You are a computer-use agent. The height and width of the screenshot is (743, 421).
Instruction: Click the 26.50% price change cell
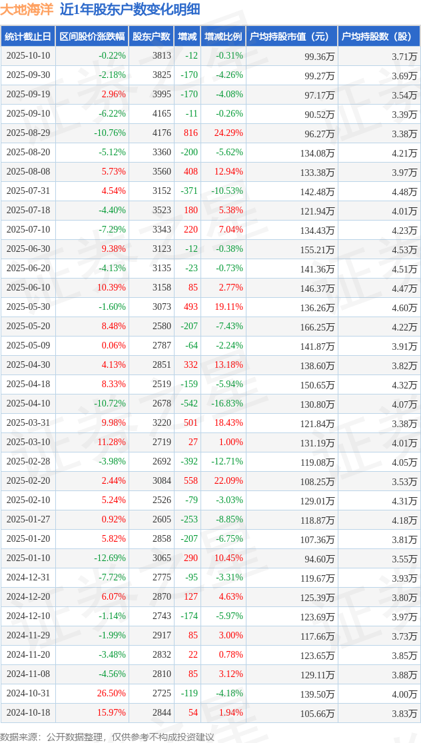[x=111, y=694]
